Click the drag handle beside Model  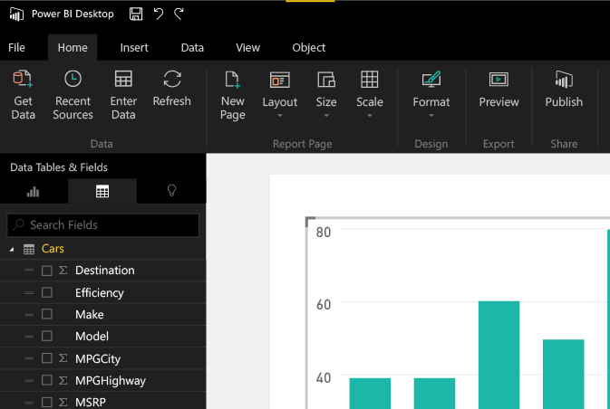29,337
